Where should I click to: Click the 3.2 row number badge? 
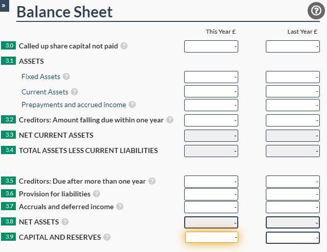point(8,119)
